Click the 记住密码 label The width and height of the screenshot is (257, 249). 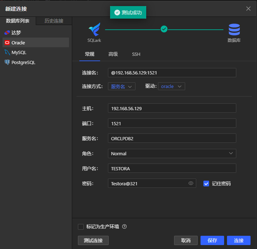coord(221,184)
